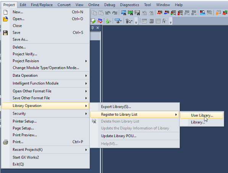This screenshot has width=228, height=173.
Task: Click the Save floppy disk icon
Action: click(x=5, y=33)
